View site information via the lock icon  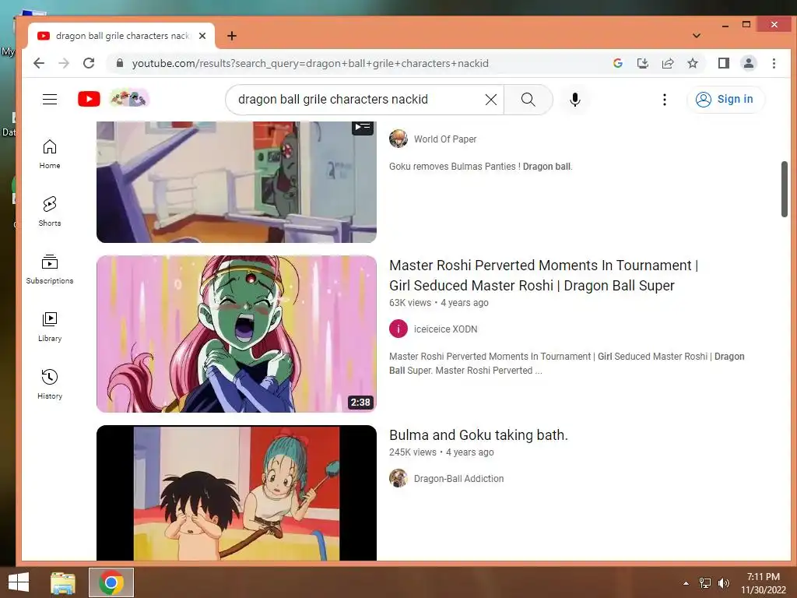coord(120,63)
